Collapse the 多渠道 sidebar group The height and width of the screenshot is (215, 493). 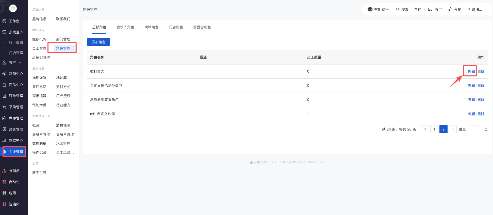22,32
